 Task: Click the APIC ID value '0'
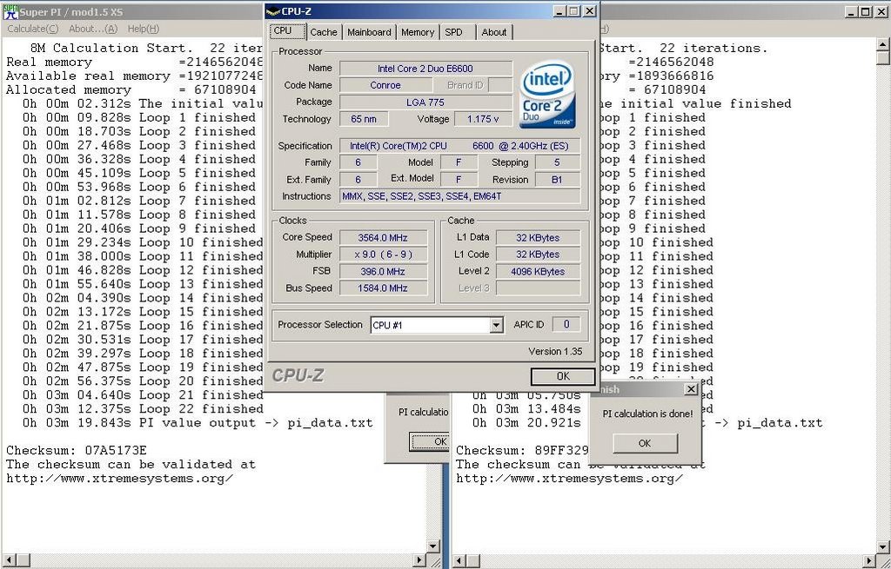click(x=566, y=324)
